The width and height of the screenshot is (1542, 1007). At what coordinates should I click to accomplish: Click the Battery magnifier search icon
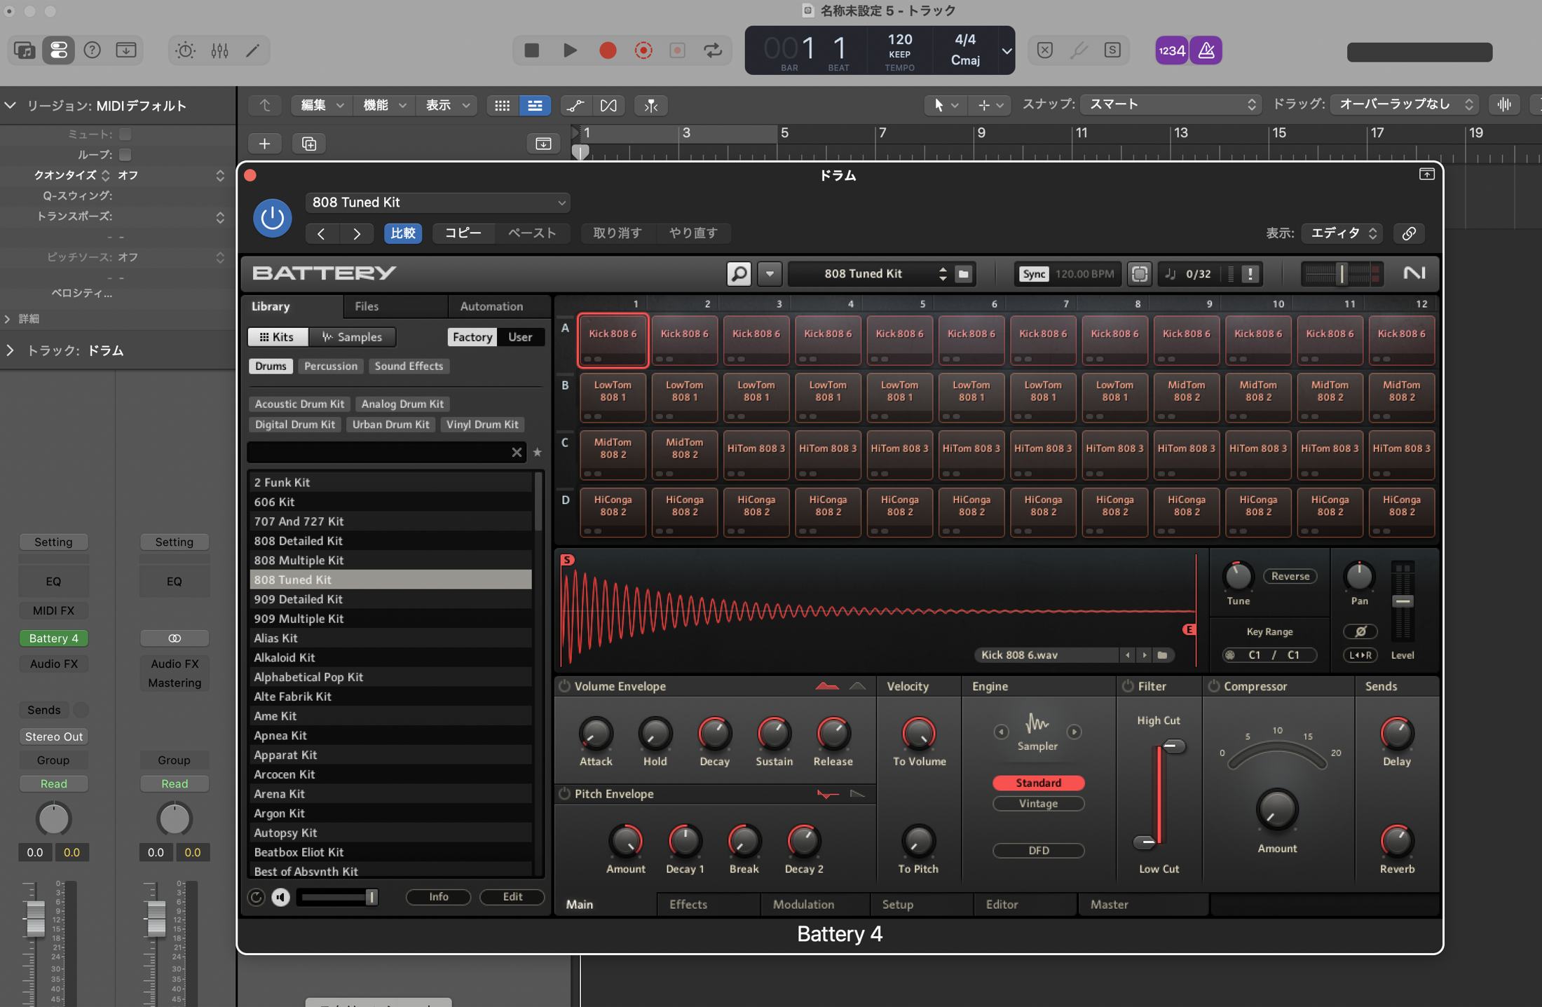pyautogui.click(x=739, y=273)
